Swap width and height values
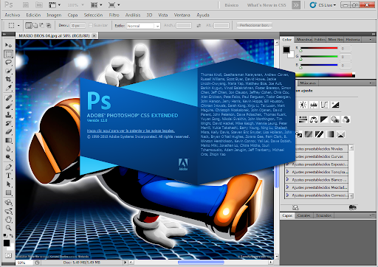 tap(199, 26)
